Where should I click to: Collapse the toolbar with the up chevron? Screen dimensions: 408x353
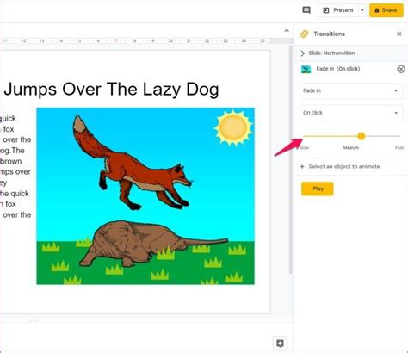coord(287,31)
